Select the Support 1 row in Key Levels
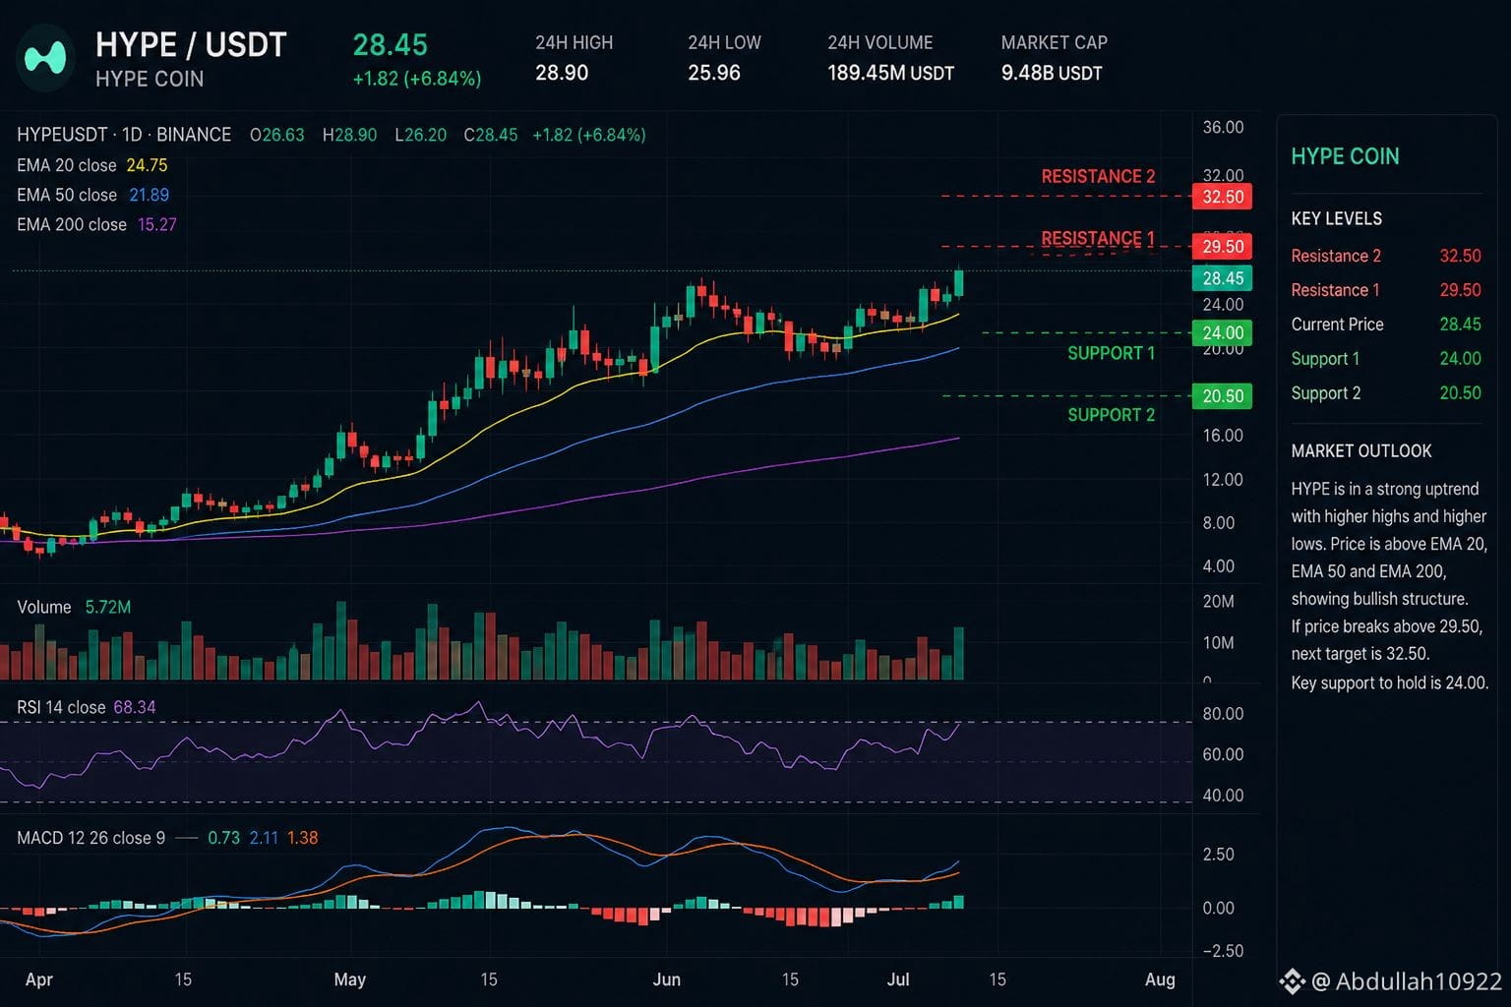This screenshot has height=1007, width=1511. [x=1386, y=359]
